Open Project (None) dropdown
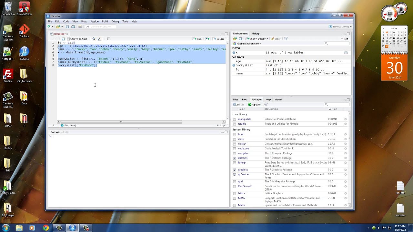413x232 pixels. pos(340,27)
